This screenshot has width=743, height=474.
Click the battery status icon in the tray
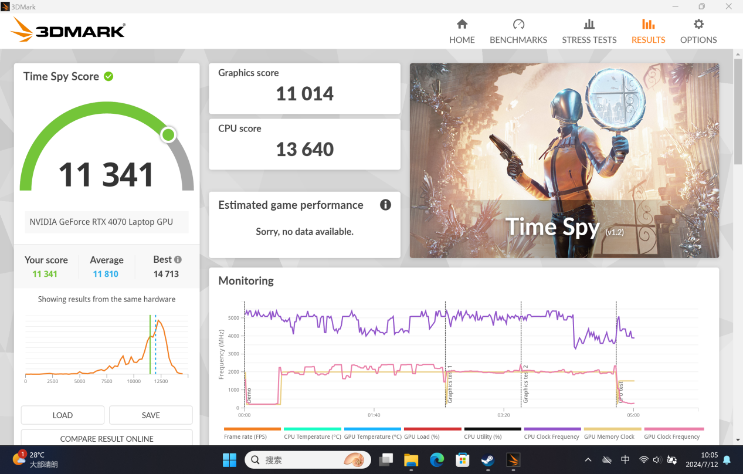click(x=671, y=460)
